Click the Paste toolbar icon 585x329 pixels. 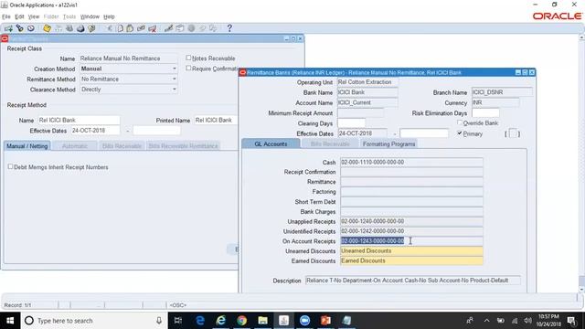130,28
